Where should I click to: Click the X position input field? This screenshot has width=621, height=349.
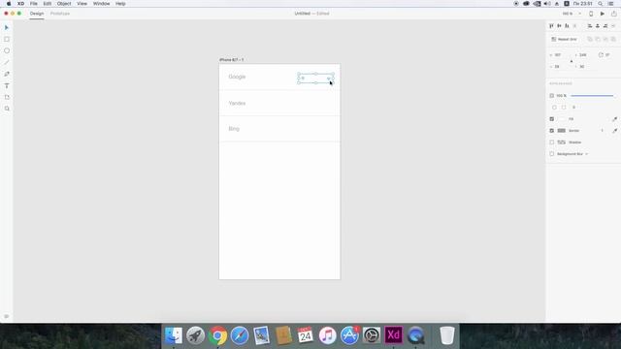[x=582, y=55]
